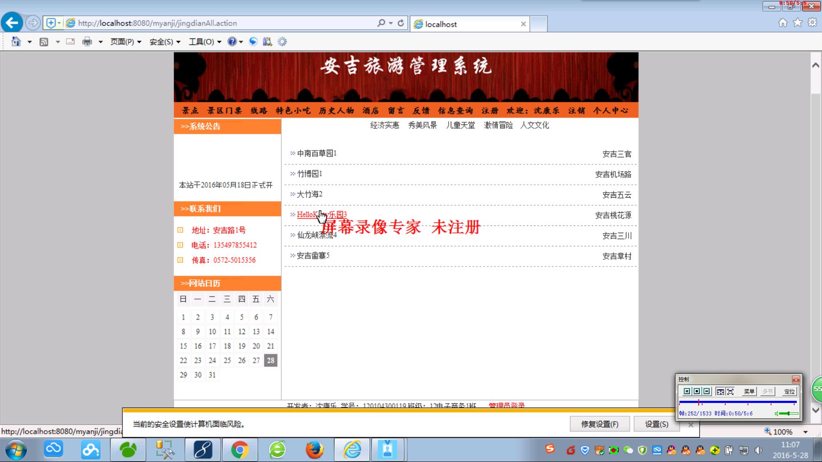The width and height of the screenshot is (822, 462).
Task: Open 个人中心 in the nav bar
Action: [x=611, y=111]
